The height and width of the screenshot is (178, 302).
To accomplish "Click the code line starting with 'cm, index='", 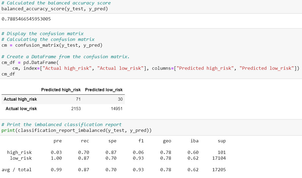I will pyautogui.click(x=156, y=68).
